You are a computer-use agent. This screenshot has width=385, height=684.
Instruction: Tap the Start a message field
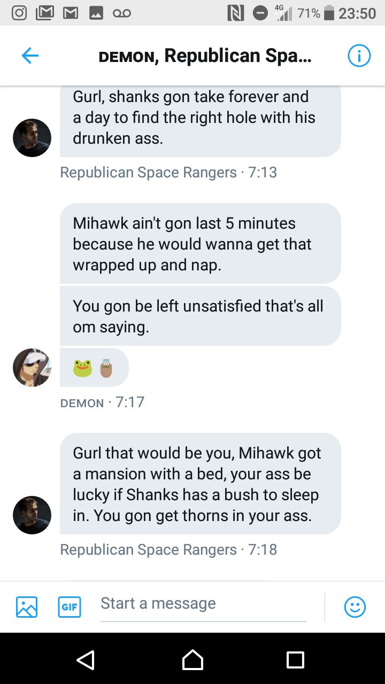(x=203, y=604)
